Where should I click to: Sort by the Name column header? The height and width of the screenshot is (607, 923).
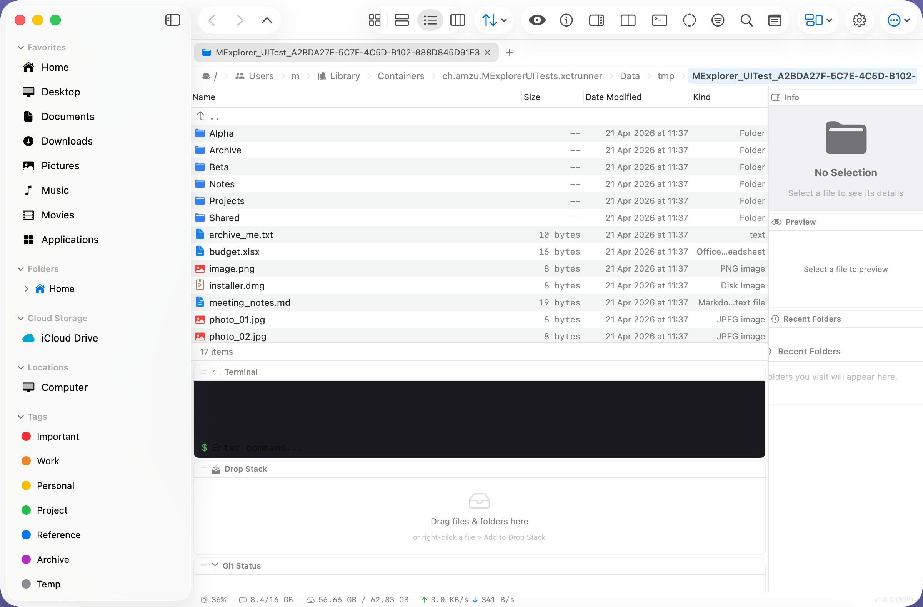coord(356,97)
